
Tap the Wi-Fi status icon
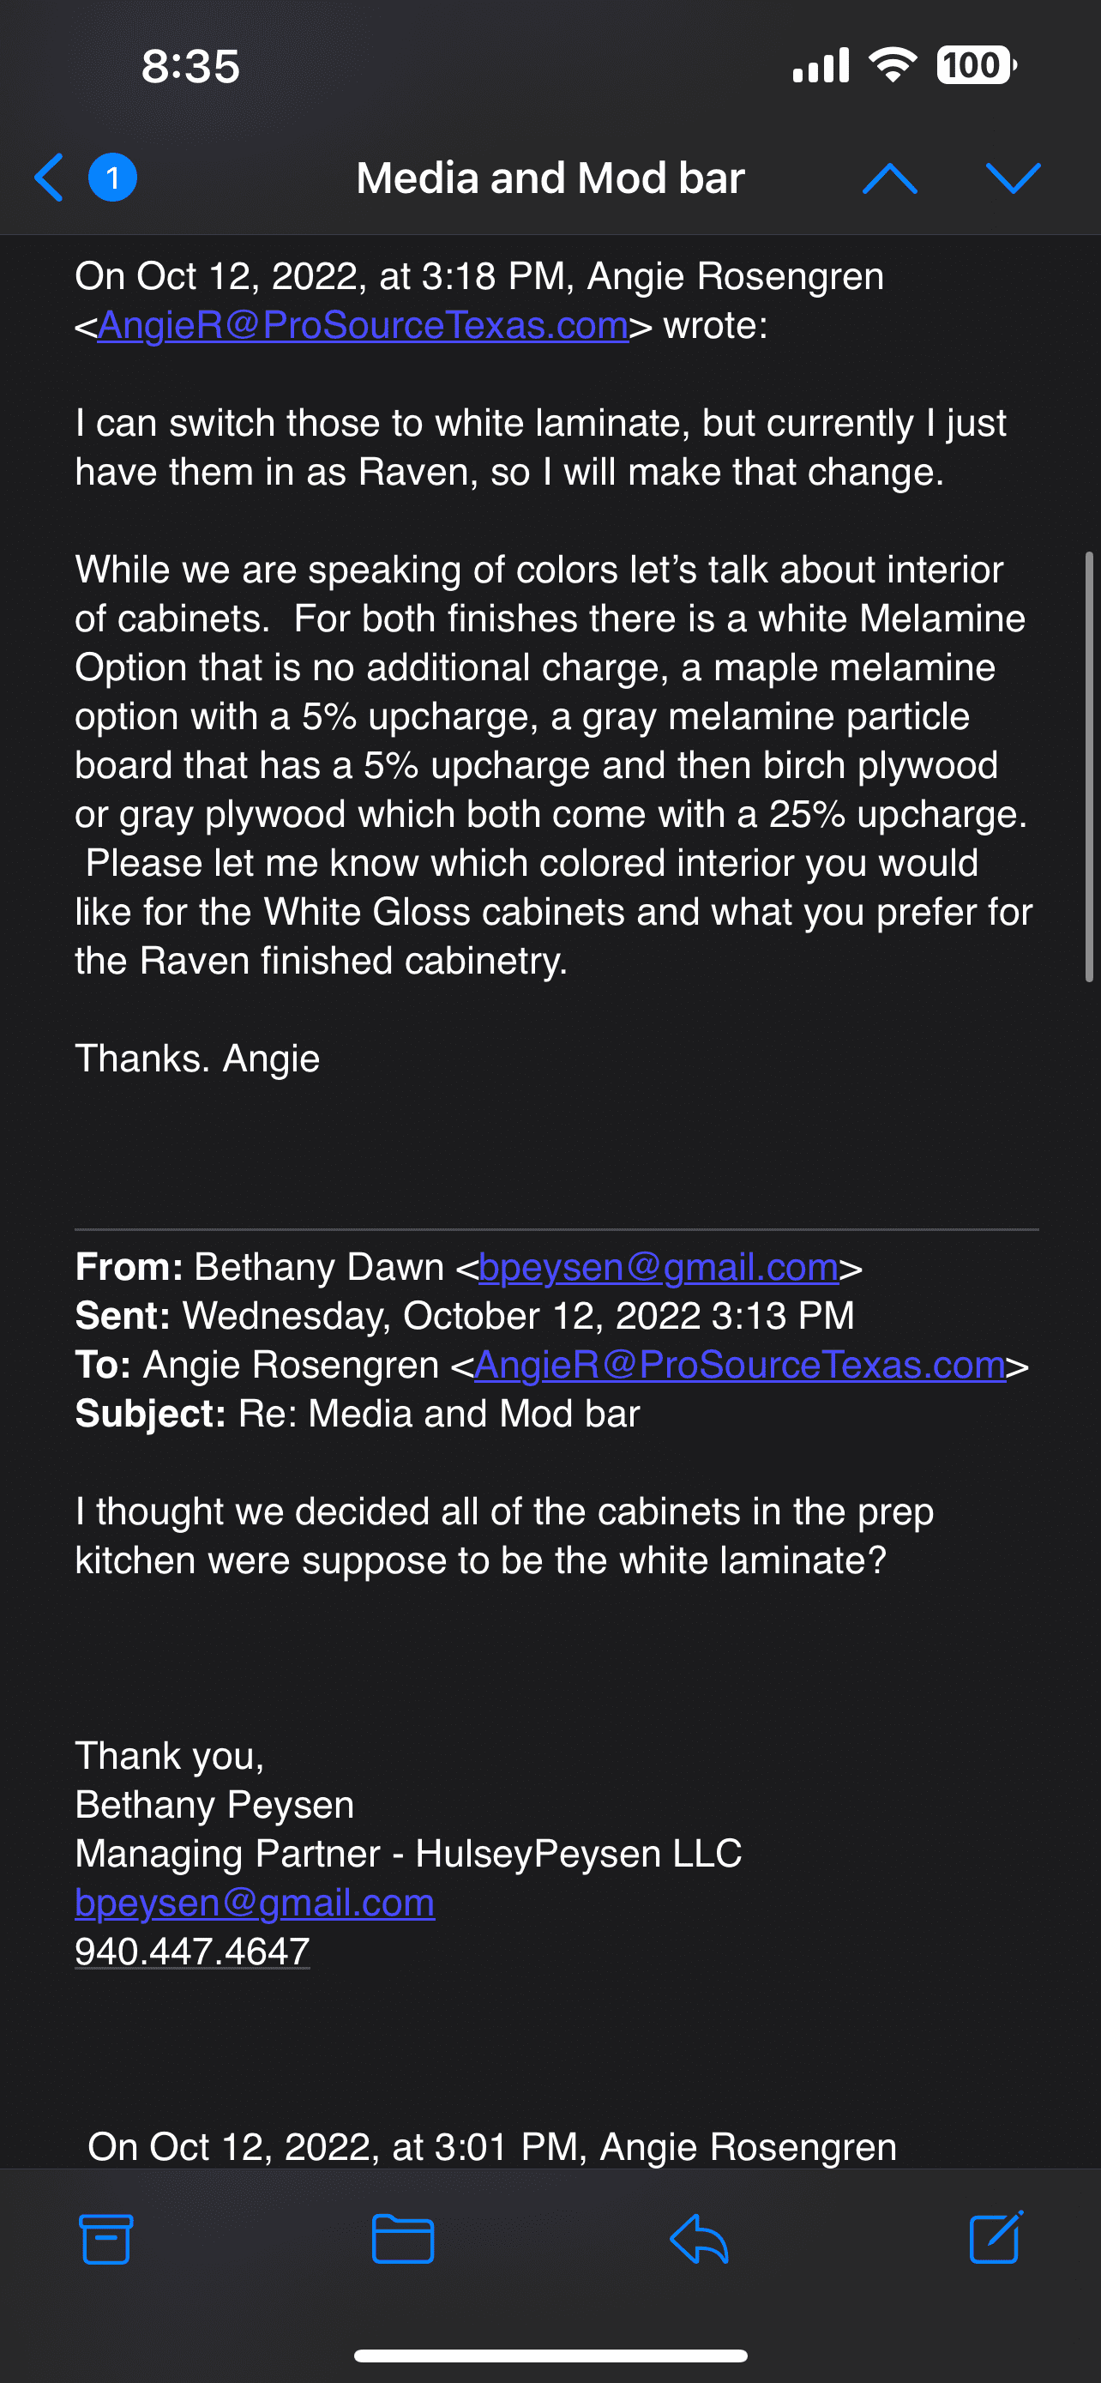click(892, 66)
